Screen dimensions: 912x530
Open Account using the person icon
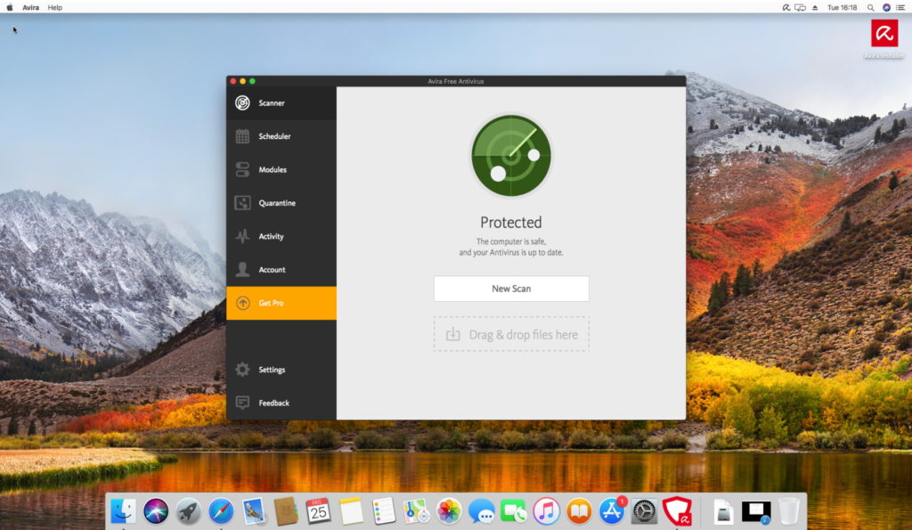click(242, 270)
